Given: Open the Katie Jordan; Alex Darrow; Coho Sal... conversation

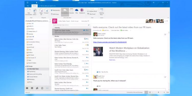Looking at the screenshot, I should point(72,40).
